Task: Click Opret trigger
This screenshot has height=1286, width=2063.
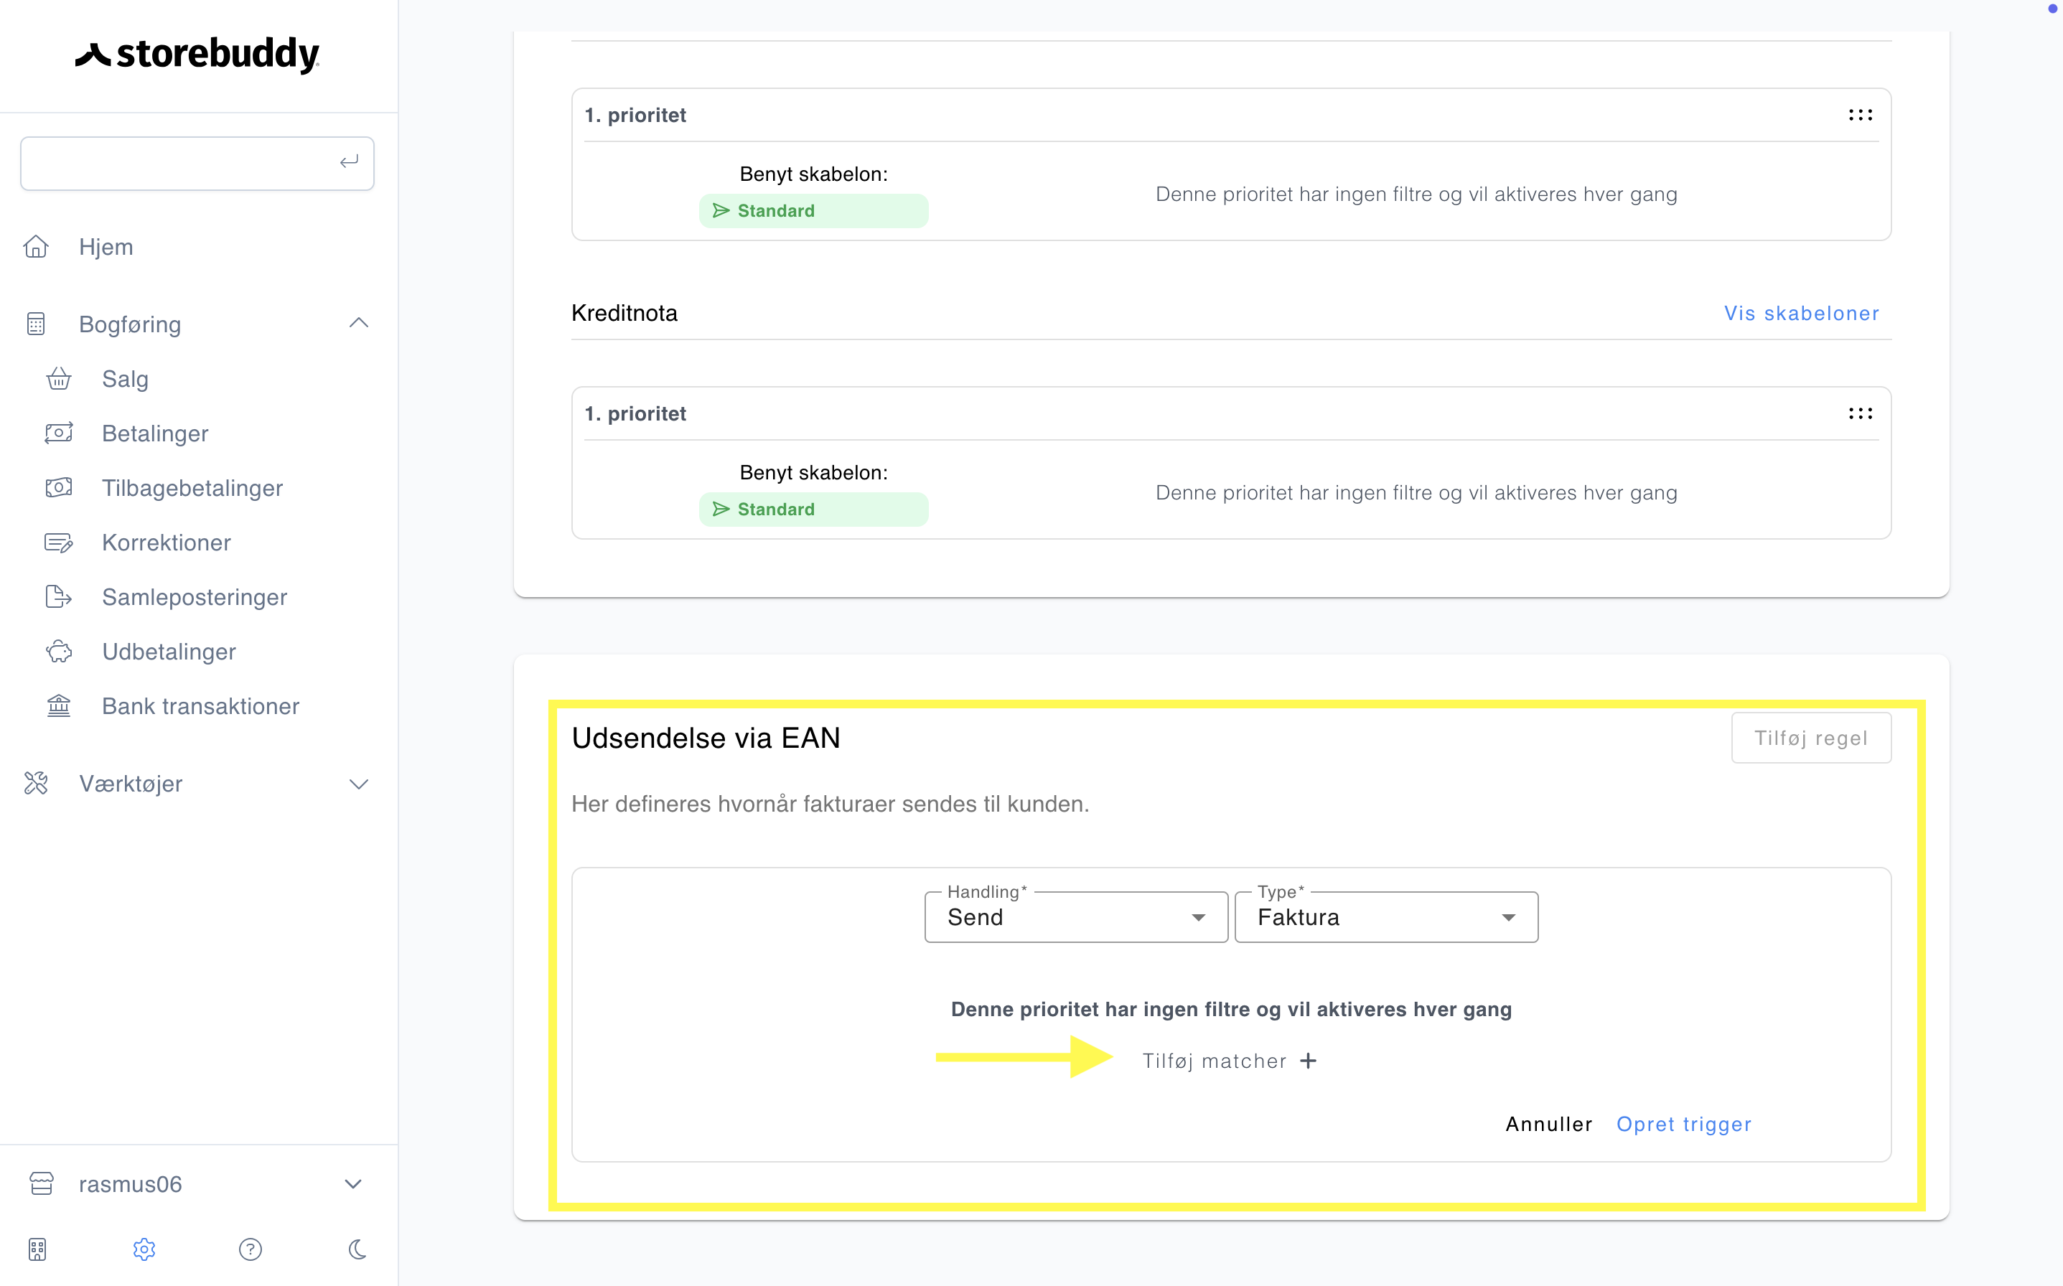Action: [x=1683, y=1124]
